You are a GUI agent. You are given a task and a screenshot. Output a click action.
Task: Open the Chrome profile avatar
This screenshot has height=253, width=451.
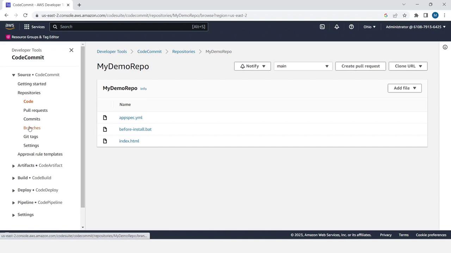click(x=435, y=15)
